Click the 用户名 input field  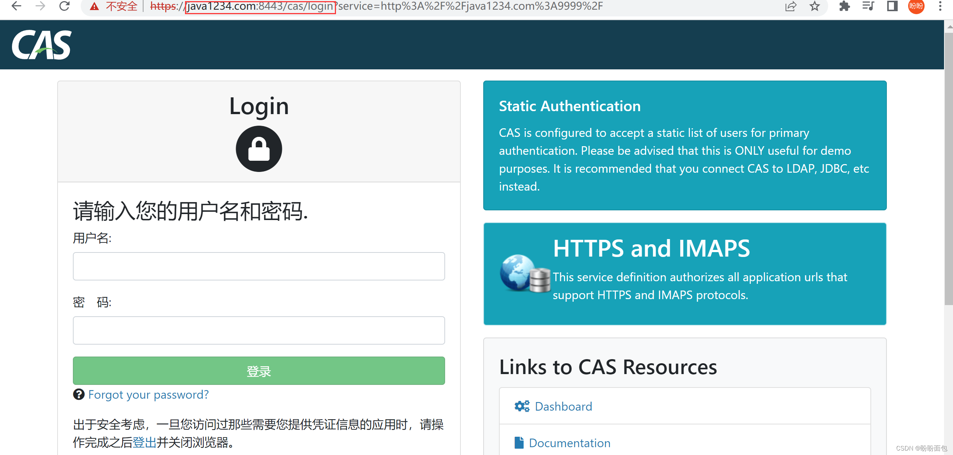pos(258,266)
